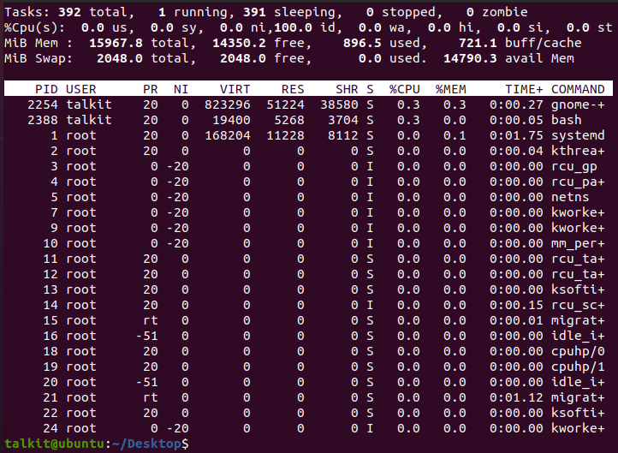Click the netns command entry
Screen dimensions: 618x453
click(x=570, y=197)
